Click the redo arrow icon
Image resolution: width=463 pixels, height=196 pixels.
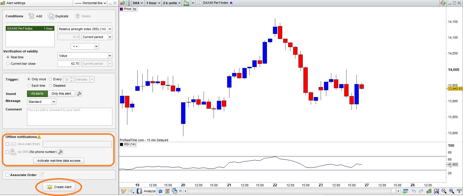click(421, 191)
